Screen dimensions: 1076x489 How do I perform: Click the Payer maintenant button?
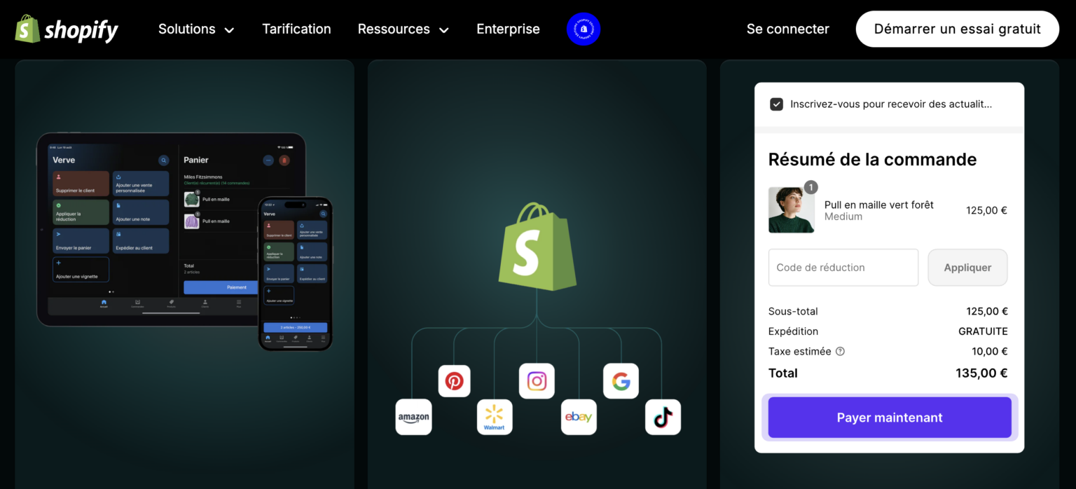tap(889, 418)
